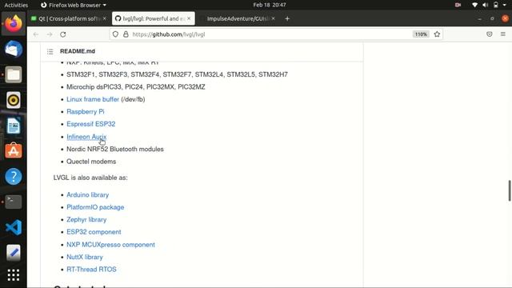This screenshot has height=288, width=512.
Task: Go back to the previous page
Action: click(36, 34)
